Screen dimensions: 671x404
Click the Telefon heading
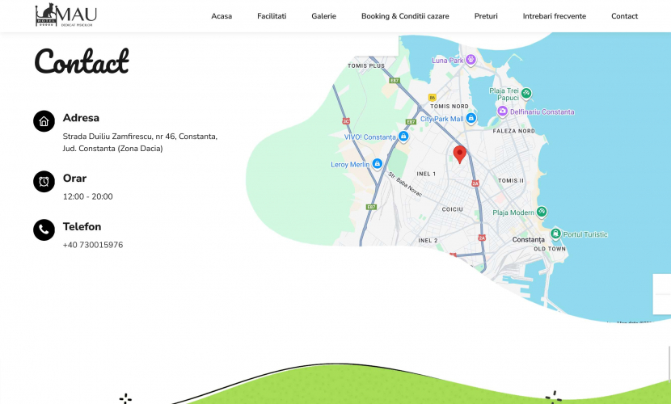[82, 226]
